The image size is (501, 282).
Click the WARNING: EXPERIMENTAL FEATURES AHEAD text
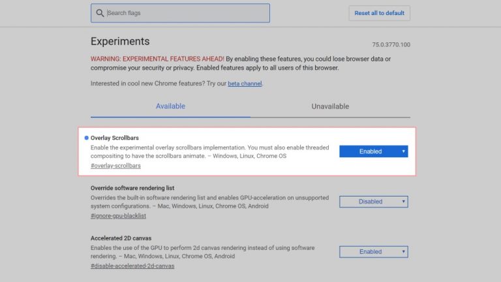[x=157, y=59]
